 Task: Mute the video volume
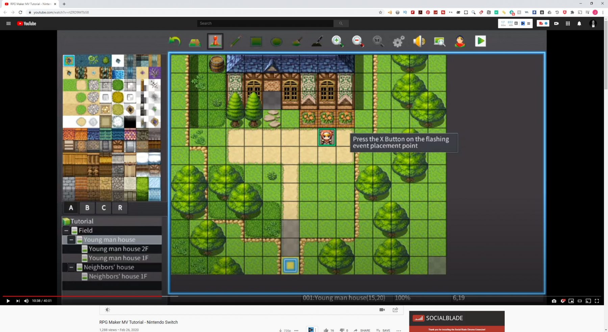click(26, 301)
